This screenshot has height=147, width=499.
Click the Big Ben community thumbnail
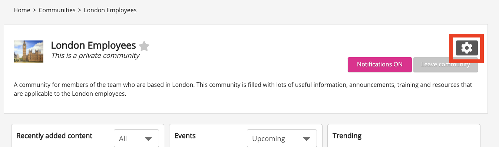[x=29, y=51]
